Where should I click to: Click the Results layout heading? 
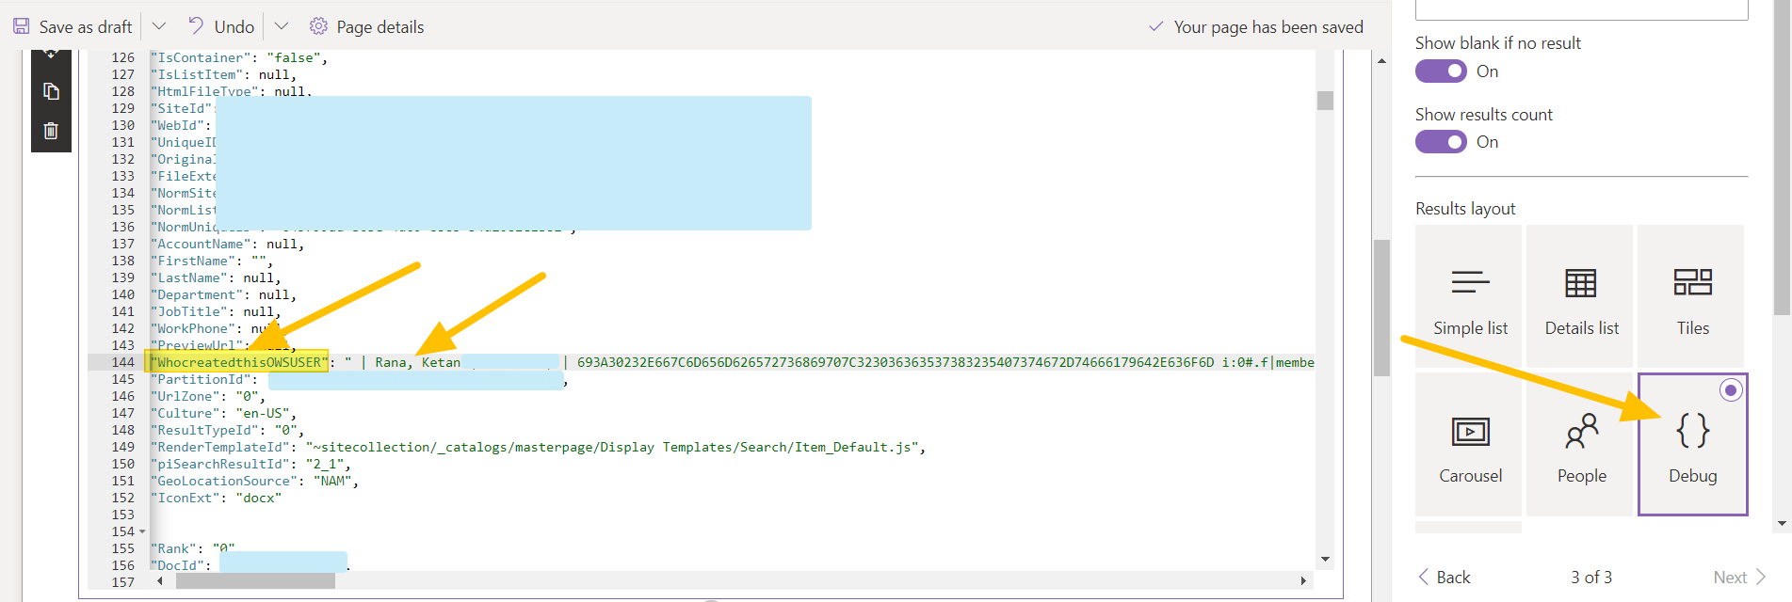click(1465, 209)
